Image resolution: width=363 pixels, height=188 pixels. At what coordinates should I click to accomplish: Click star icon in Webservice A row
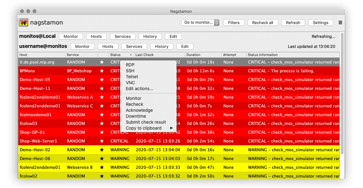102,97
